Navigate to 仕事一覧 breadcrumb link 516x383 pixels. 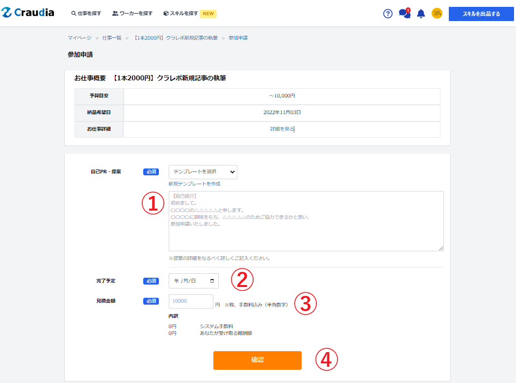pos(112,38)
